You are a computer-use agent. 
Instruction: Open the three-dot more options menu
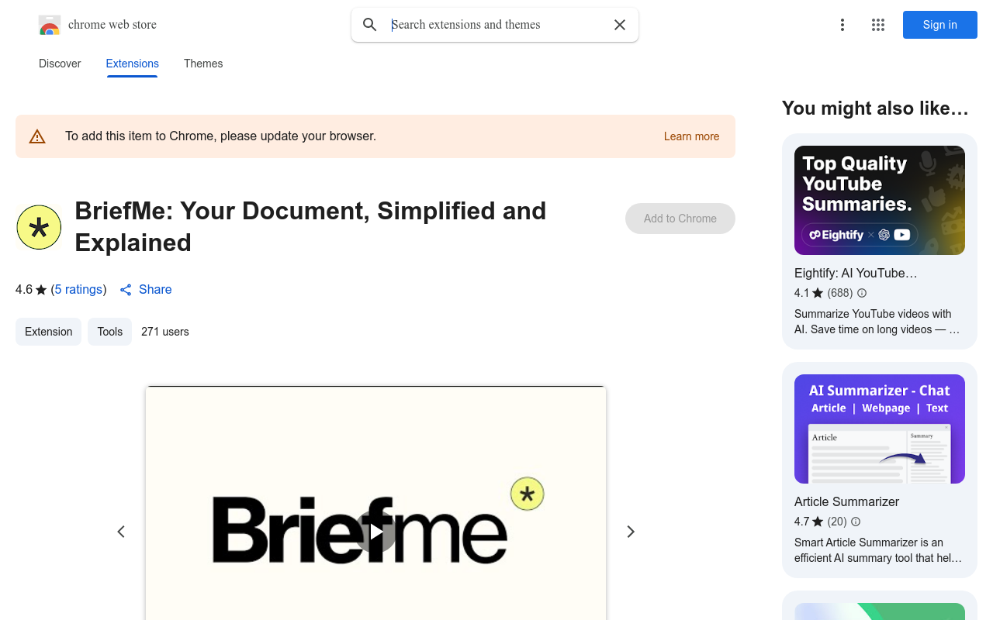842,25
